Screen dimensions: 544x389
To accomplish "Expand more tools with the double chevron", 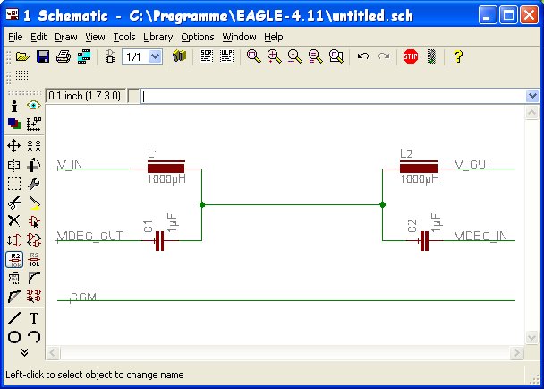I will pos(24,352).
